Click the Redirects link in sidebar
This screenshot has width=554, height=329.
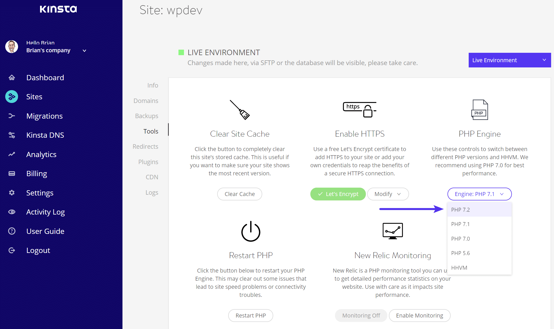pyautogui.click(x=146, y=147)
